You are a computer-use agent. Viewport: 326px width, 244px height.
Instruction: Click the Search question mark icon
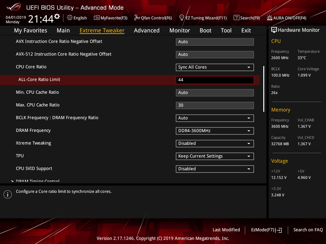(x=237, y=18)
